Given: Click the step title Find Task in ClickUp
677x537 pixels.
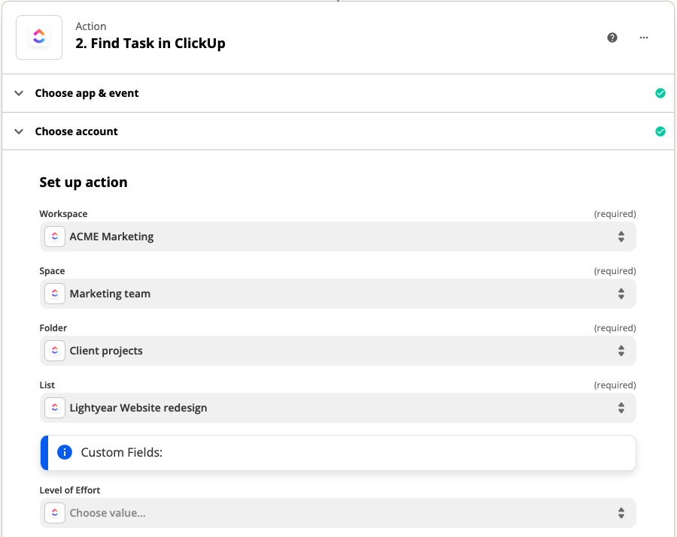Looking at the screenshot, I should tap(150, 44).
